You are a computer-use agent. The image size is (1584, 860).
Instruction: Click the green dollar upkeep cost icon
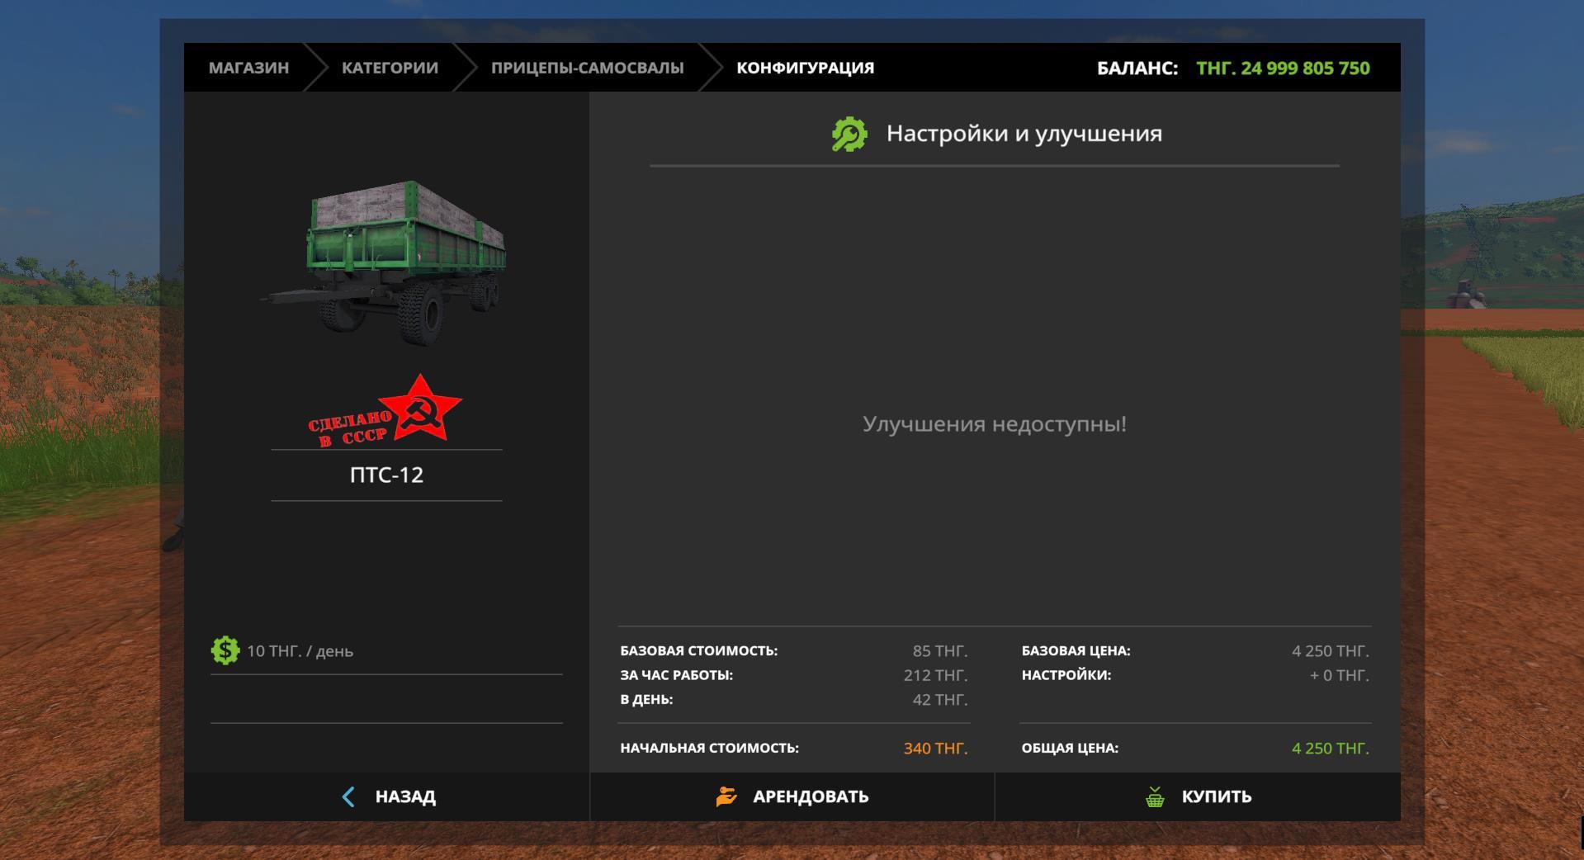[225, 650]
